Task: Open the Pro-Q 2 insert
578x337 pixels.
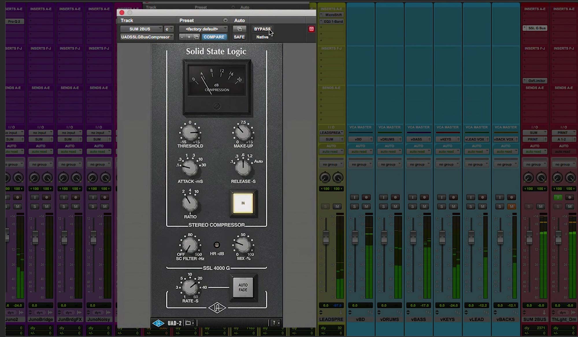Action: [x=14, y=21]
